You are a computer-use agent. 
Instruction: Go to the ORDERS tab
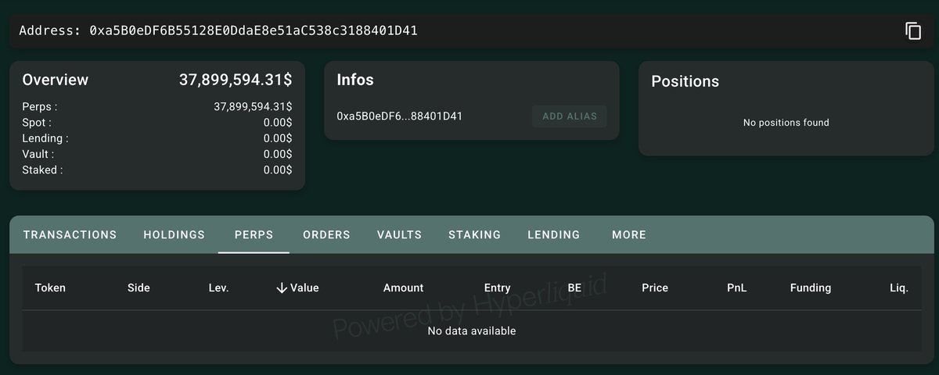(x=326, y=234)
